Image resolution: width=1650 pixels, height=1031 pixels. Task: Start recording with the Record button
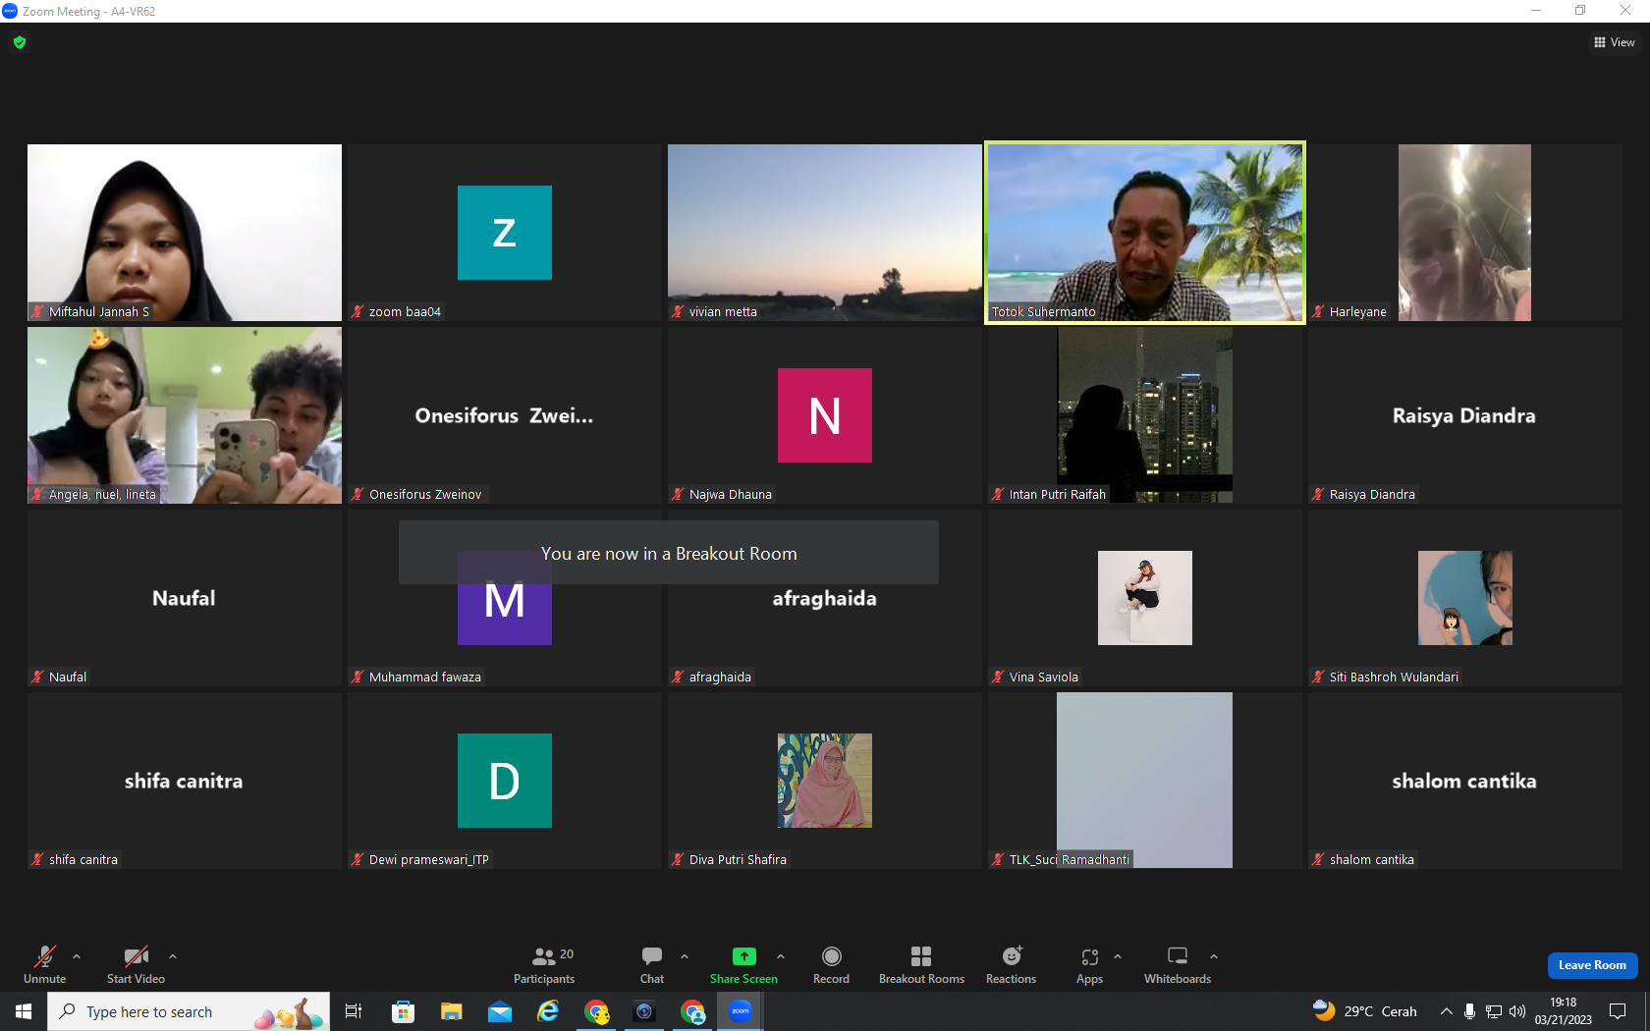831,965
